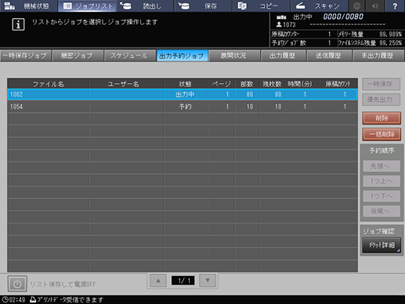
Task: Move job down with 1つ下へ
Action: pyautogui.click(x=381, y=196)
